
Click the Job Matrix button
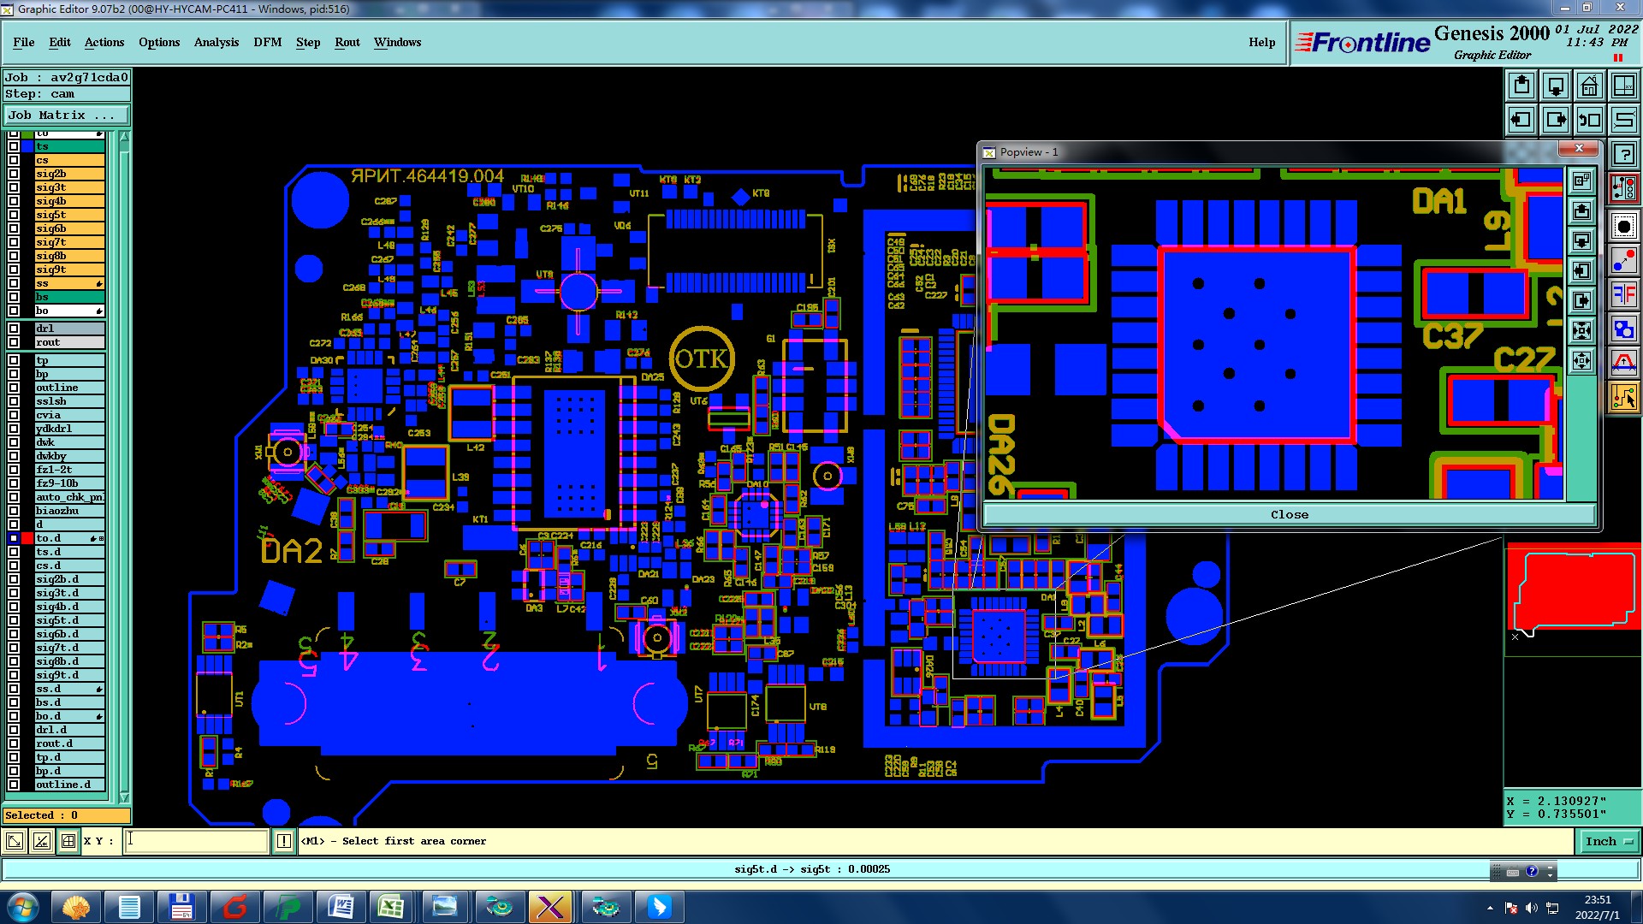click(x=67, y=115)
